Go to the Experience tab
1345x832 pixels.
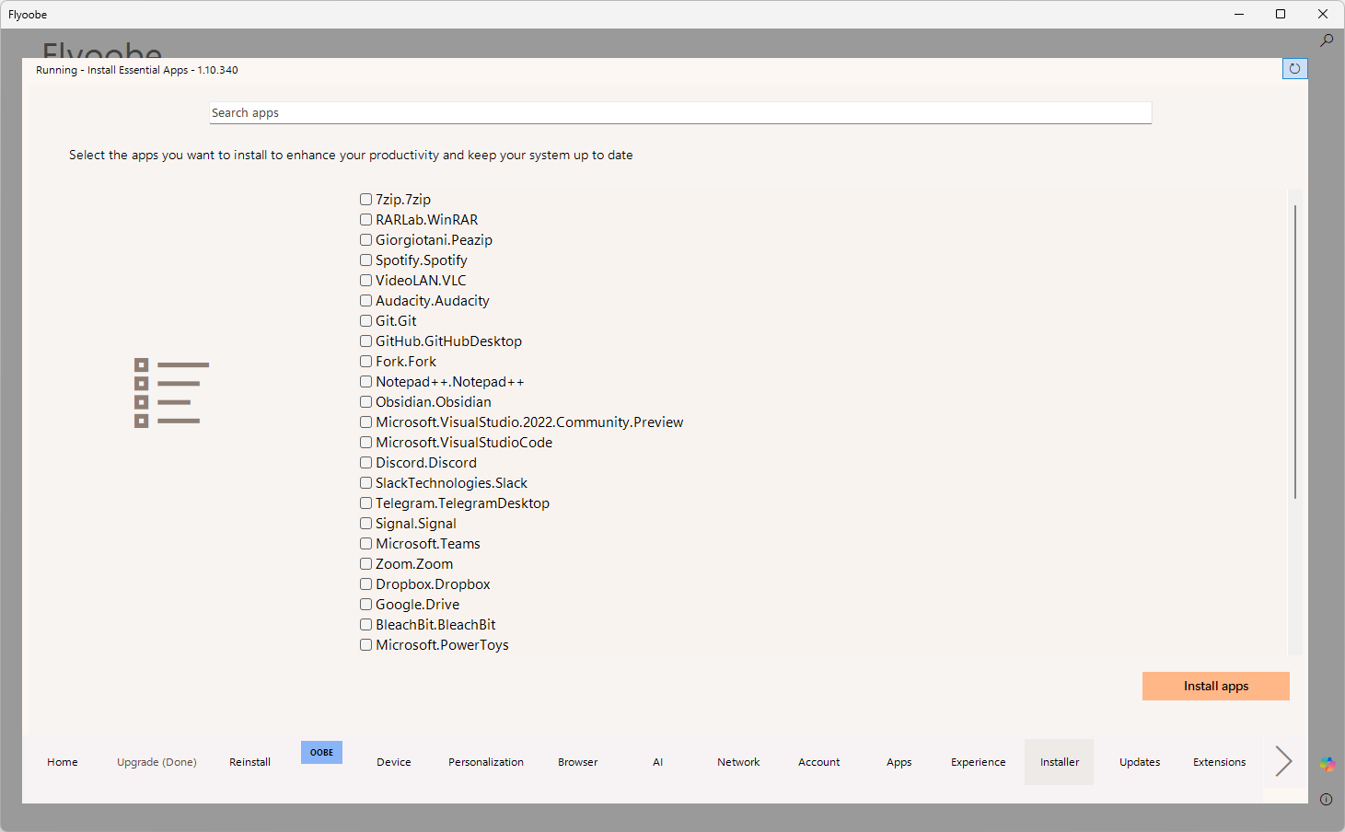click(979, 762)
